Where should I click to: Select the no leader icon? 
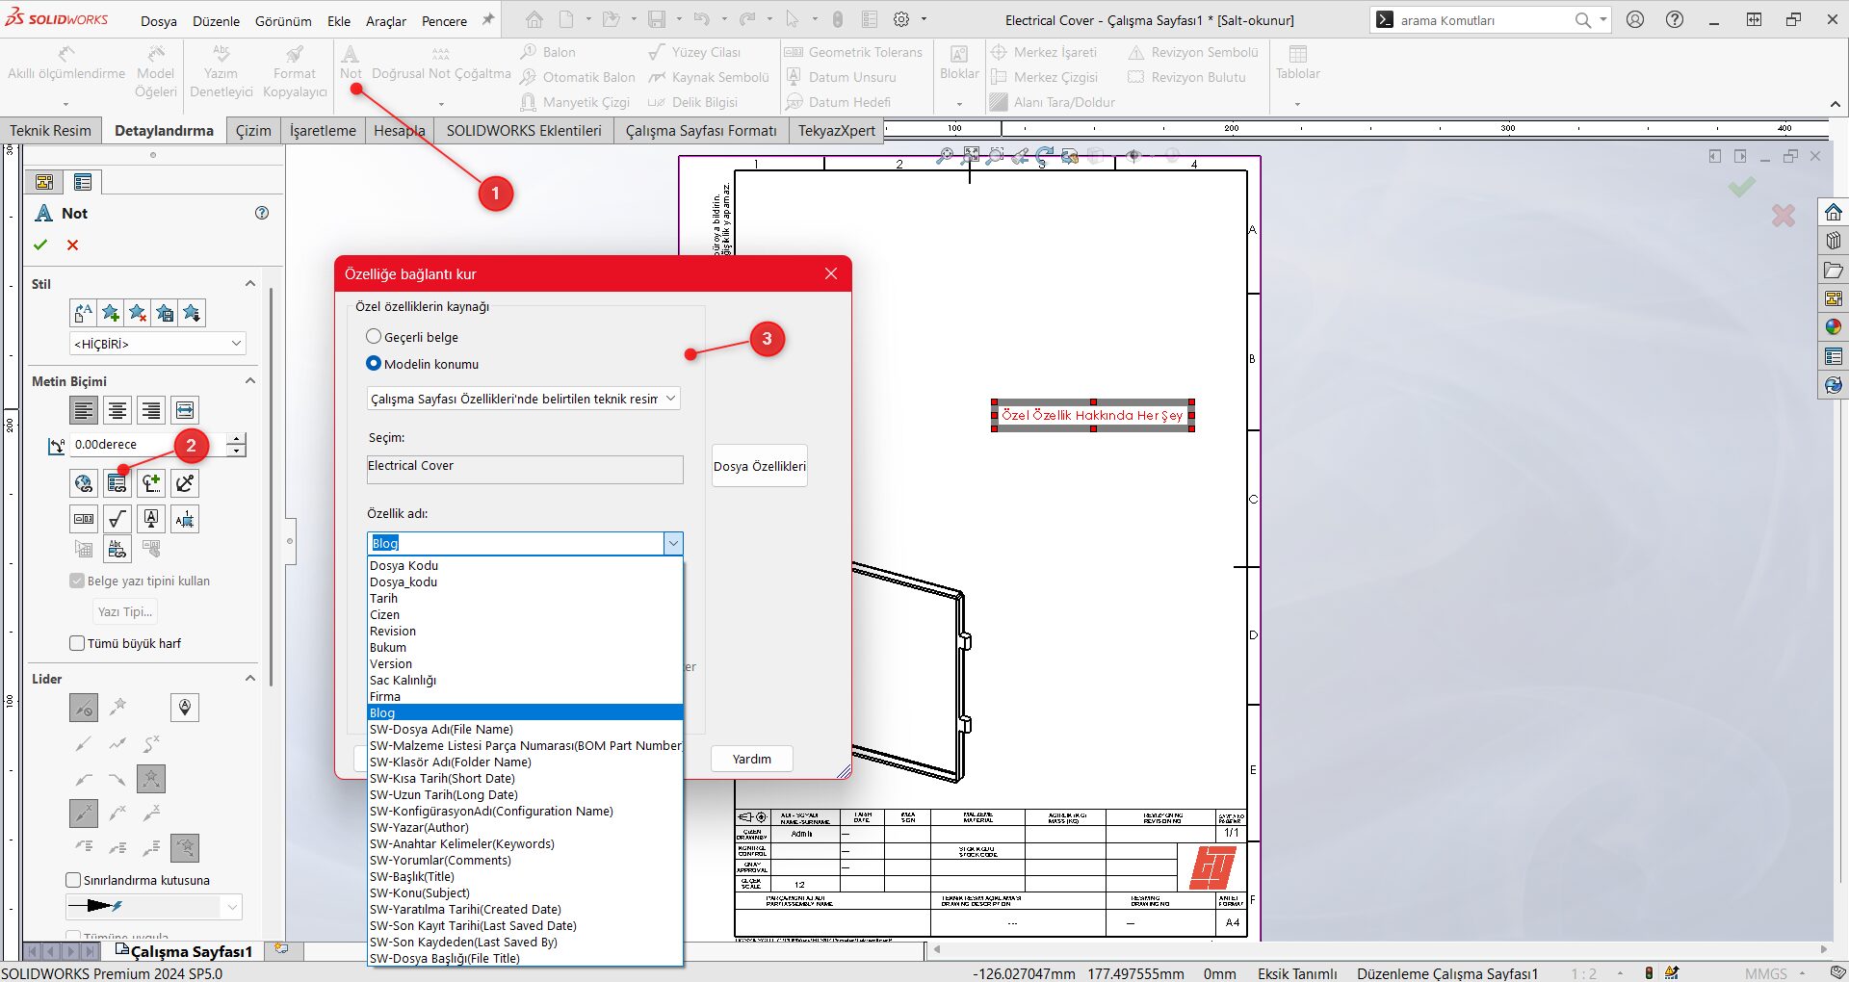[x=84, y=708]
